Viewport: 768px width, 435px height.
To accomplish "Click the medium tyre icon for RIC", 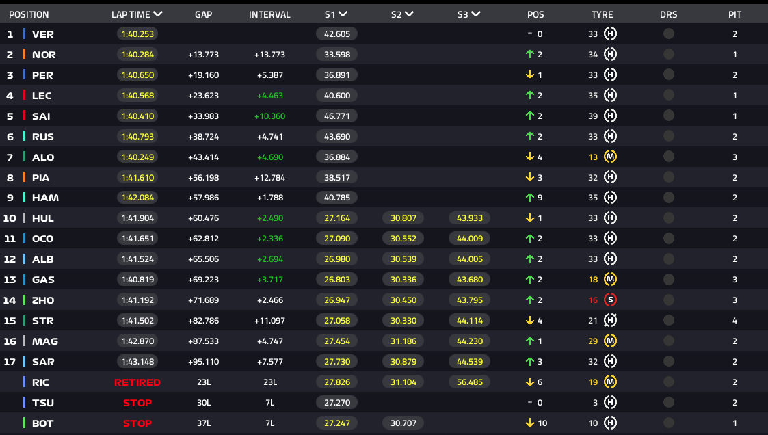I will 610,382.
